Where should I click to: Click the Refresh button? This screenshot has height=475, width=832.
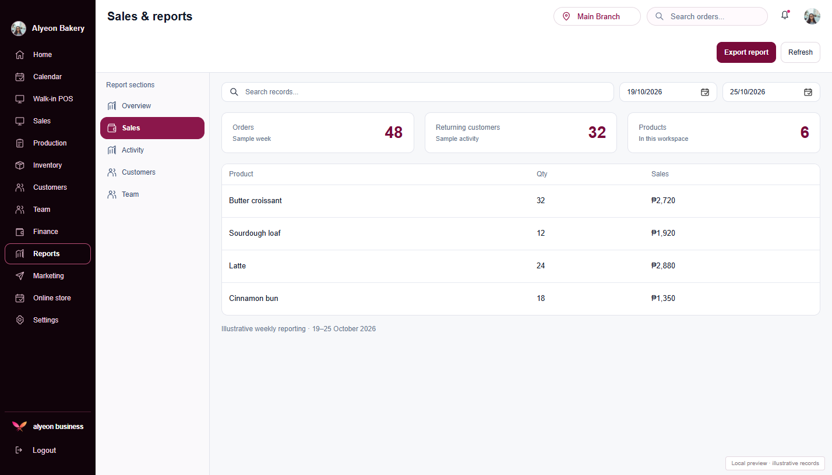[x=801, y=52]
